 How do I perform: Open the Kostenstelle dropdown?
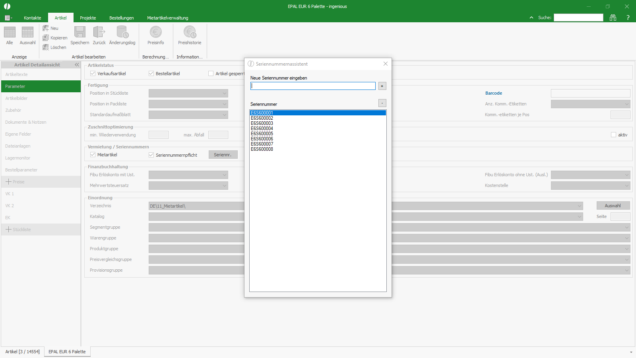(591, 185)
